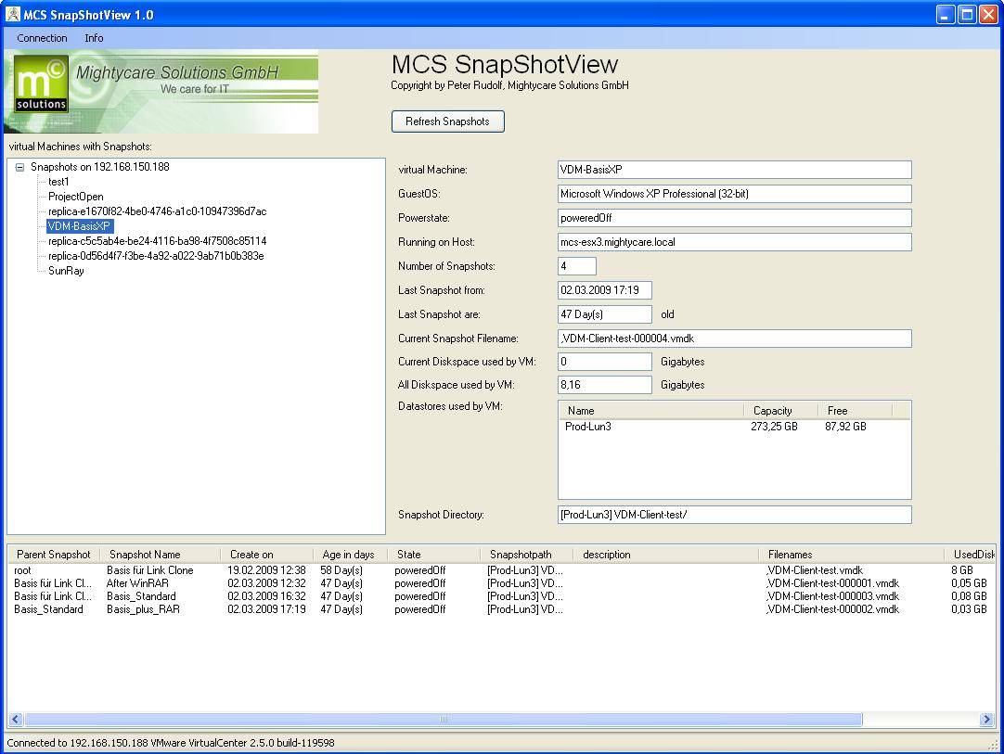The image size is (1004, 754).
Task: Click the horizontal scrollbar right arrow
Action: pos(986,720)
